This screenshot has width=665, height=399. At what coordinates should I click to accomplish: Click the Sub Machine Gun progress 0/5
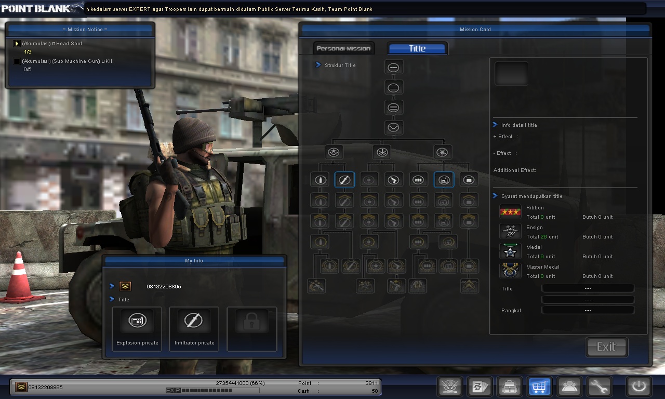pos(28,70)
